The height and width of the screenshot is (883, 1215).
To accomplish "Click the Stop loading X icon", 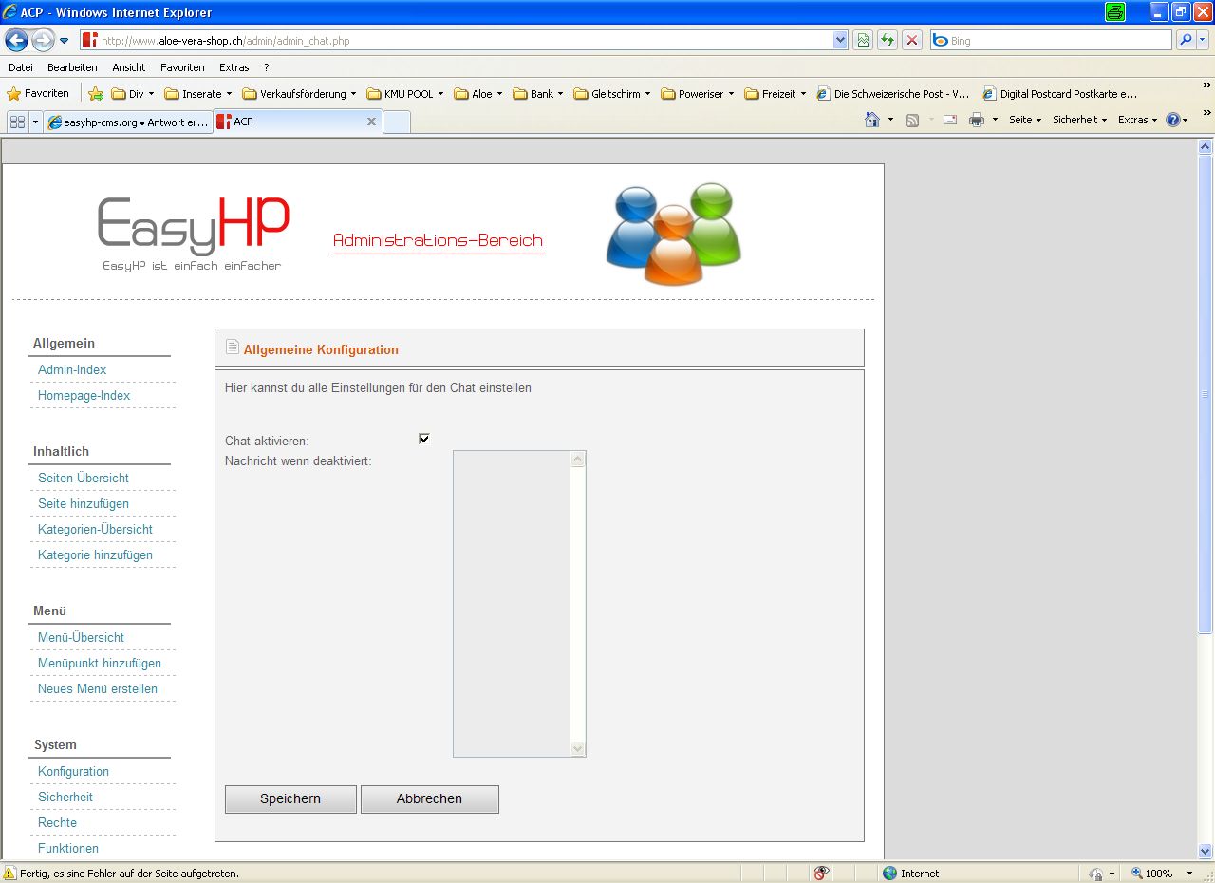I will [x=911, y=40].
